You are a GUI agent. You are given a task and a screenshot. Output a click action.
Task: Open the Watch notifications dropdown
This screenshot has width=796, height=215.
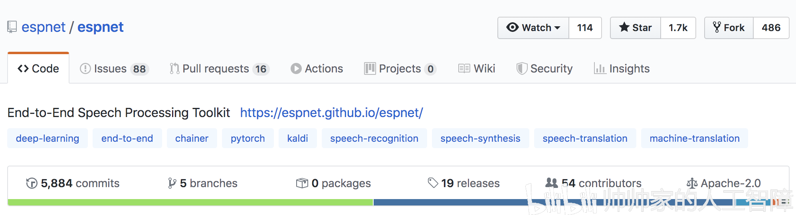click(533, 28)
